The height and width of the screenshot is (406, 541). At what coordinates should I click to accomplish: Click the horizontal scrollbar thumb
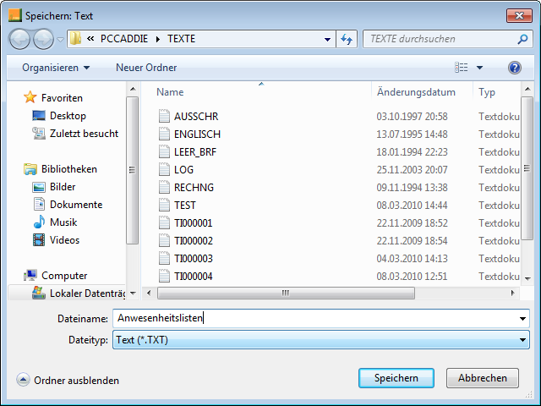coord(286,294)
